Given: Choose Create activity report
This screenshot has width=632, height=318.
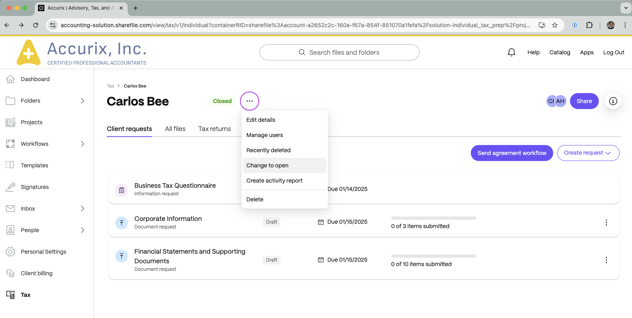Looking at the screenshot, I should pyautogui.click(x=285, y=181).
